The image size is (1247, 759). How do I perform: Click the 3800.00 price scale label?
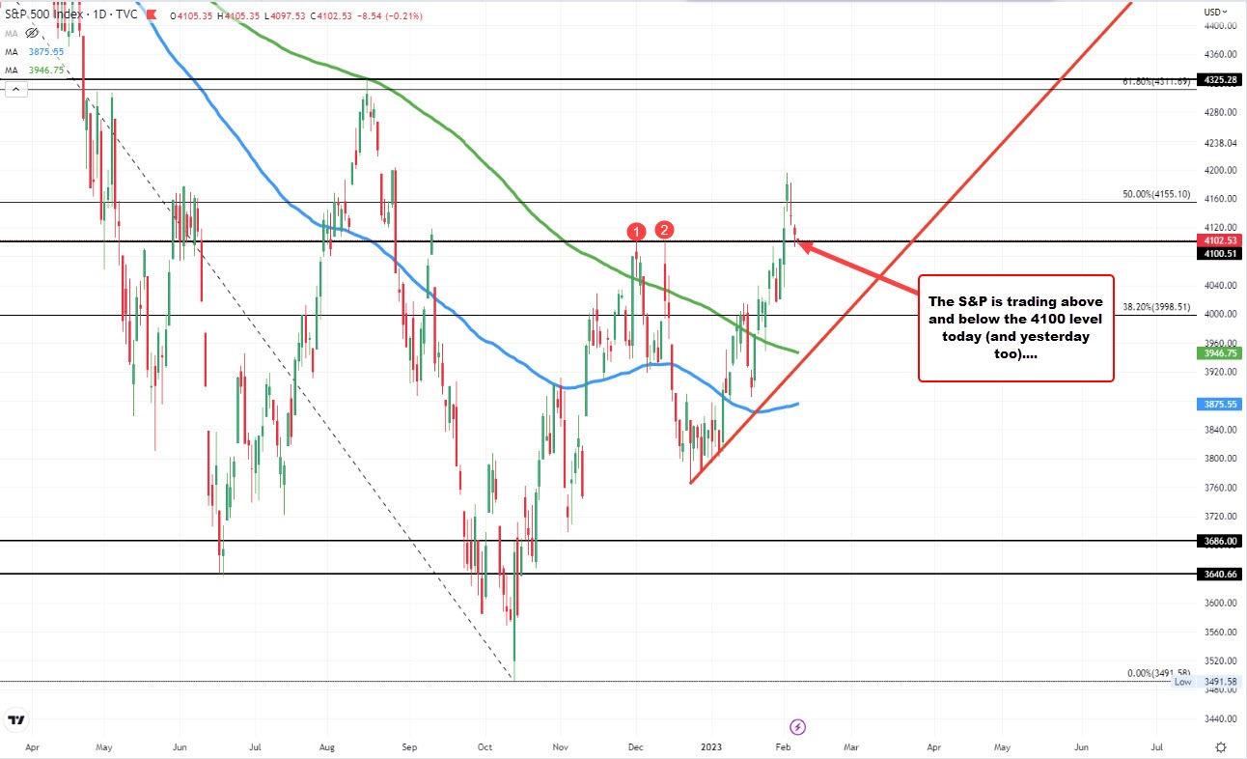pos(1220,459)
